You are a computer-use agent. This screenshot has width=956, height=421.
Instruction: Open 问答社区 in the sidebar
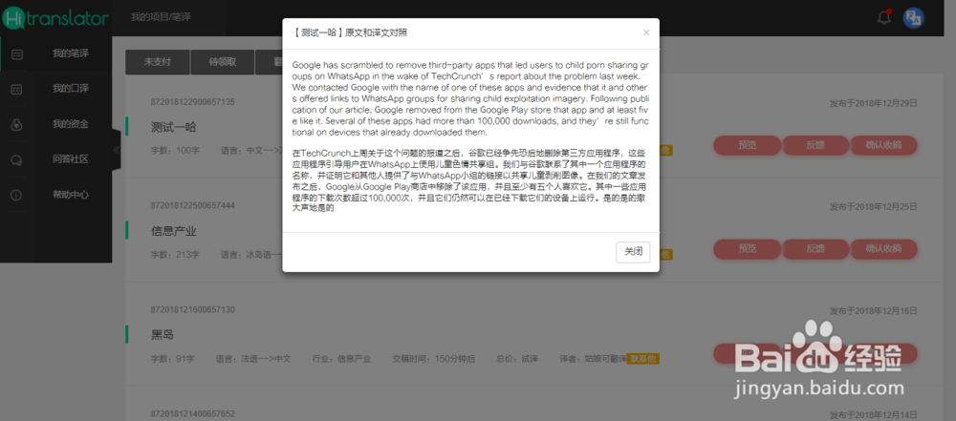click(x=71, y=159)
